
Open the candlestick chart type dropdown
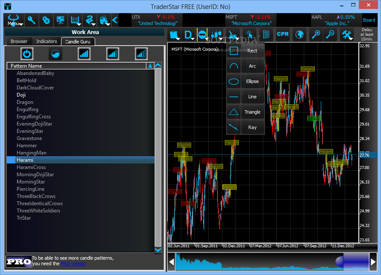click(x=216, y=34)
